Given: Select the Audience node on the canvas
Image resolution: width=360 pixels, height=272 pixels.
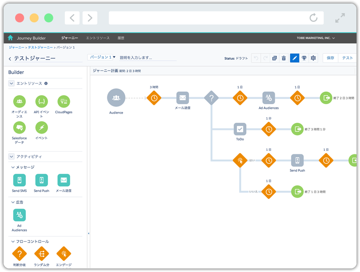Looking at the screenshot, I should [x=116, y=98].
